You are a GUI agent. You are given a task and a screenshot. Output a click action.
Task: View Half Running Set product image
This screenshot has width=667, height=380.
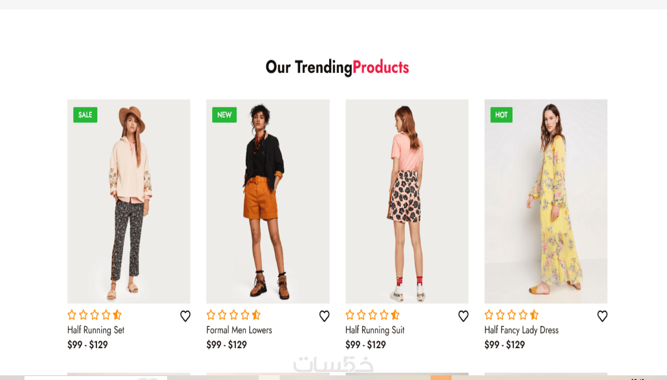[x=129, y=201]
